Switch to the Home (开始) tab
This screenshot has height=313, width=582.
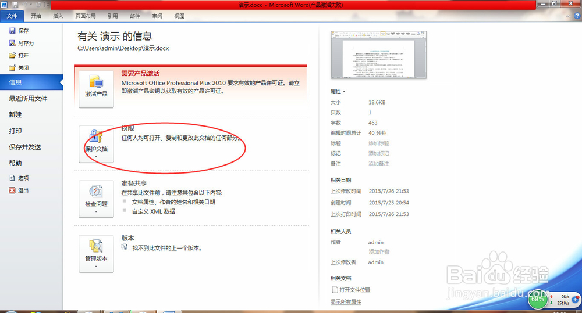[x=36, y=16]
